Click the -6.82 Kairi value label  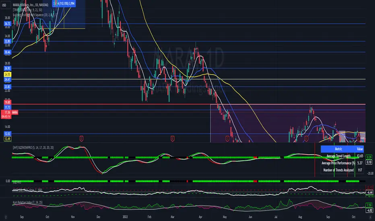(369, 210)
